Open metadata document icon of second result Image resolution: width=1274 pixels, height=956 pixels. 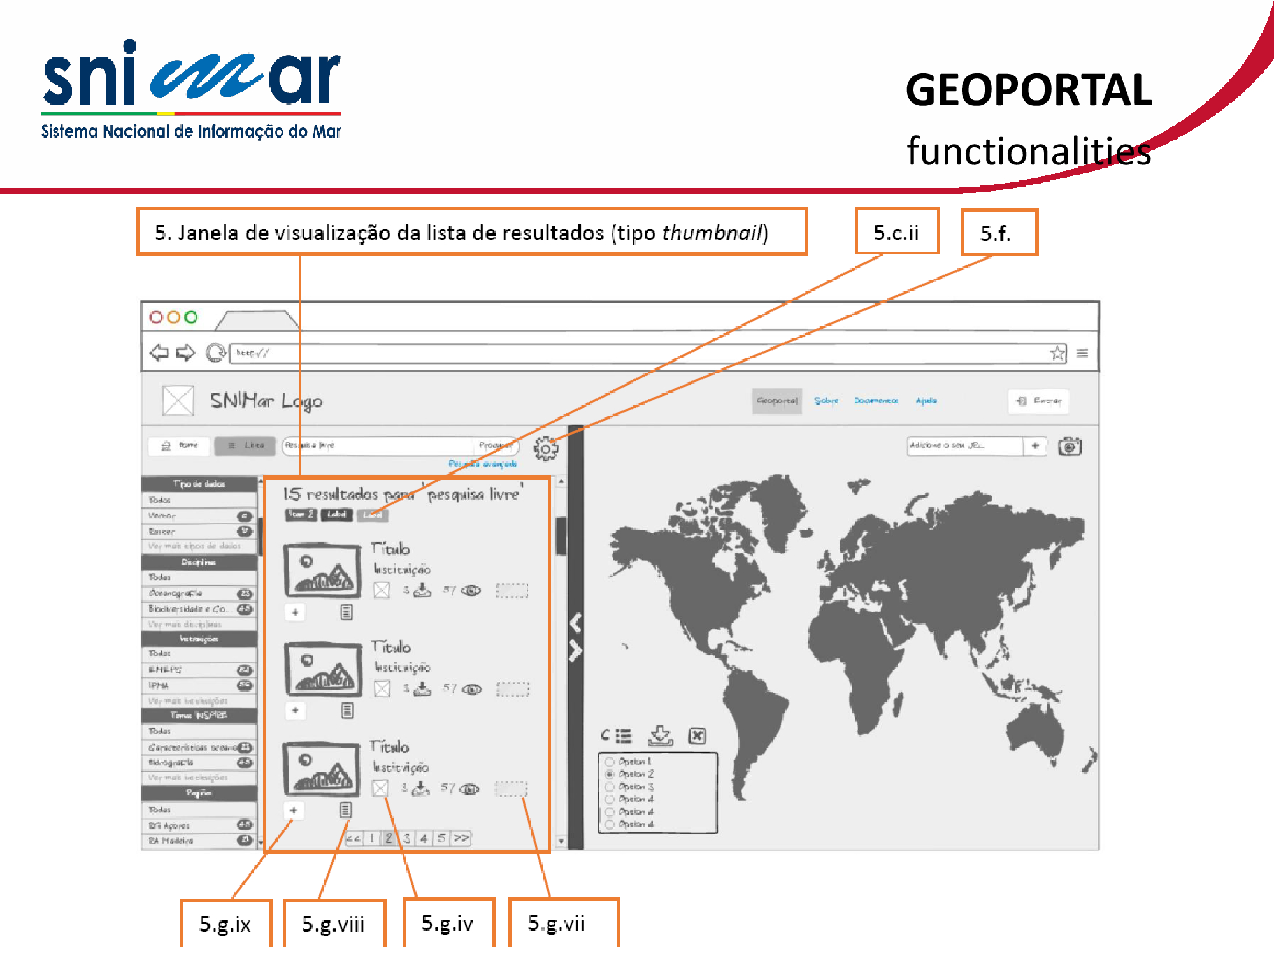click(x=347, y=710)
